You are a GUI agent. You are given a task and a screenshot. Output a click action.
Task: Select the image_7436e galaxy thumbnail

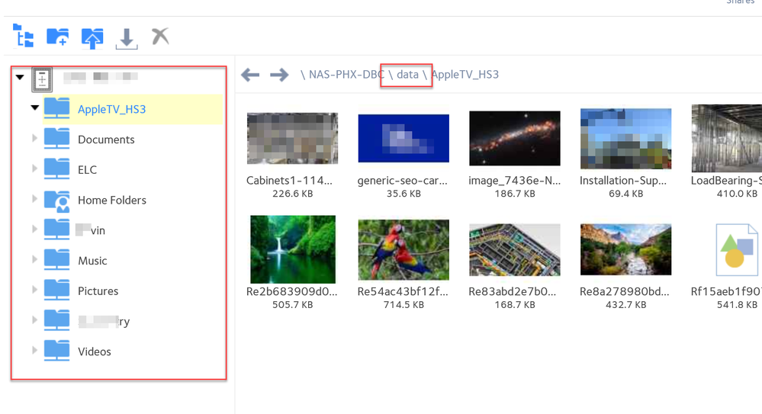(515, 138)
